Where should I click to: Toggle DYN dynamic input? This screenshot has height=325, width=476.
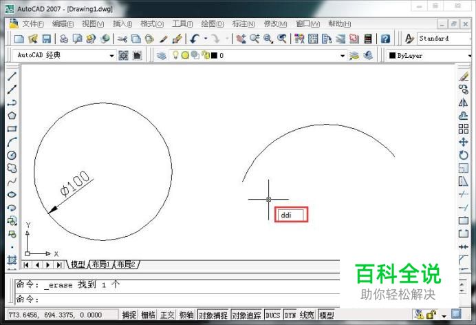290,315
